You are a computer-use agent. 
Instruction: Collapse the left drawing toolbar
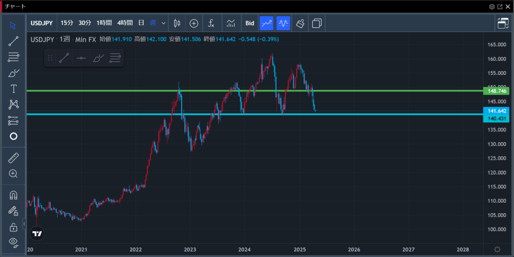pos(24,224)
